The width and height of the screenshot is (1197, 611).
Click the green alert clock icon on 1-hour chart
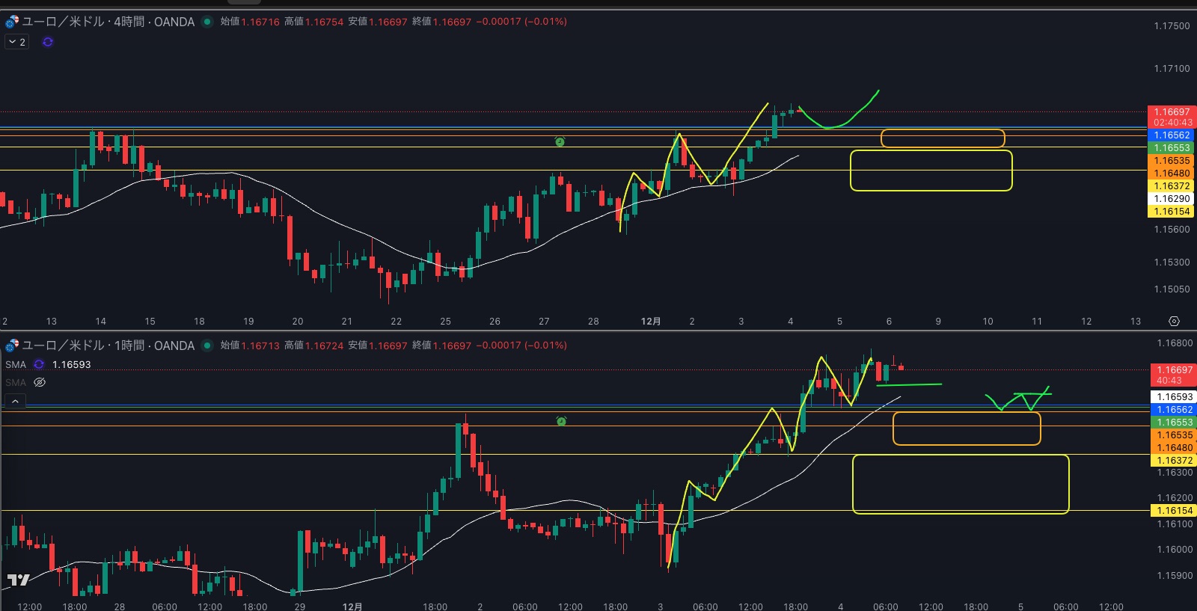561,421
